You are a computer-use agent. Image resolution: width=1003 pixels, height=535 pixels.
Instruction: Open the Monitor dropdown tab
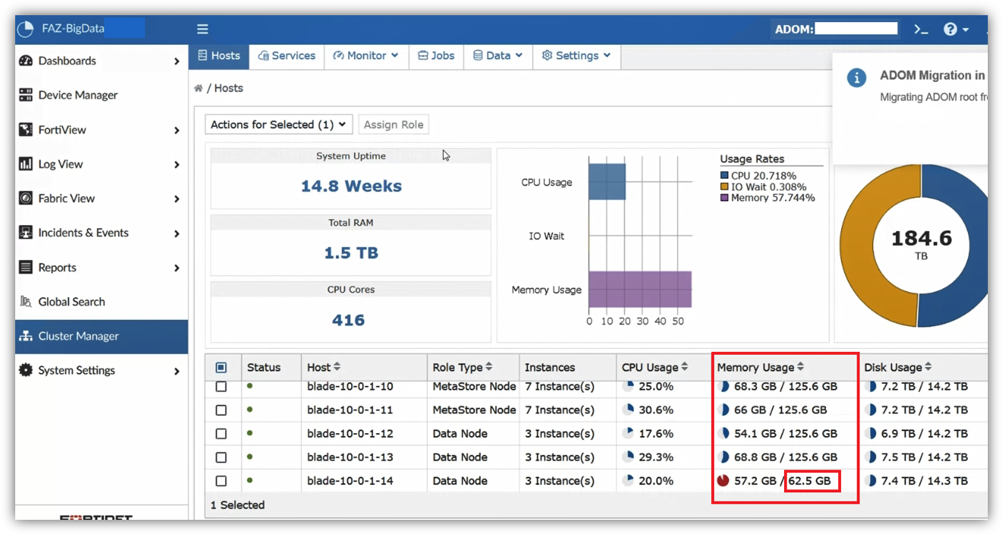[x=365, y=55]
